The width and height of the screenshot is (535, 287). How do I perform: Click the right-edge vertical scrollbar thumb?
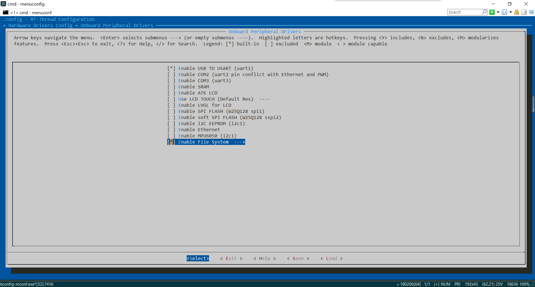point(533,104)
